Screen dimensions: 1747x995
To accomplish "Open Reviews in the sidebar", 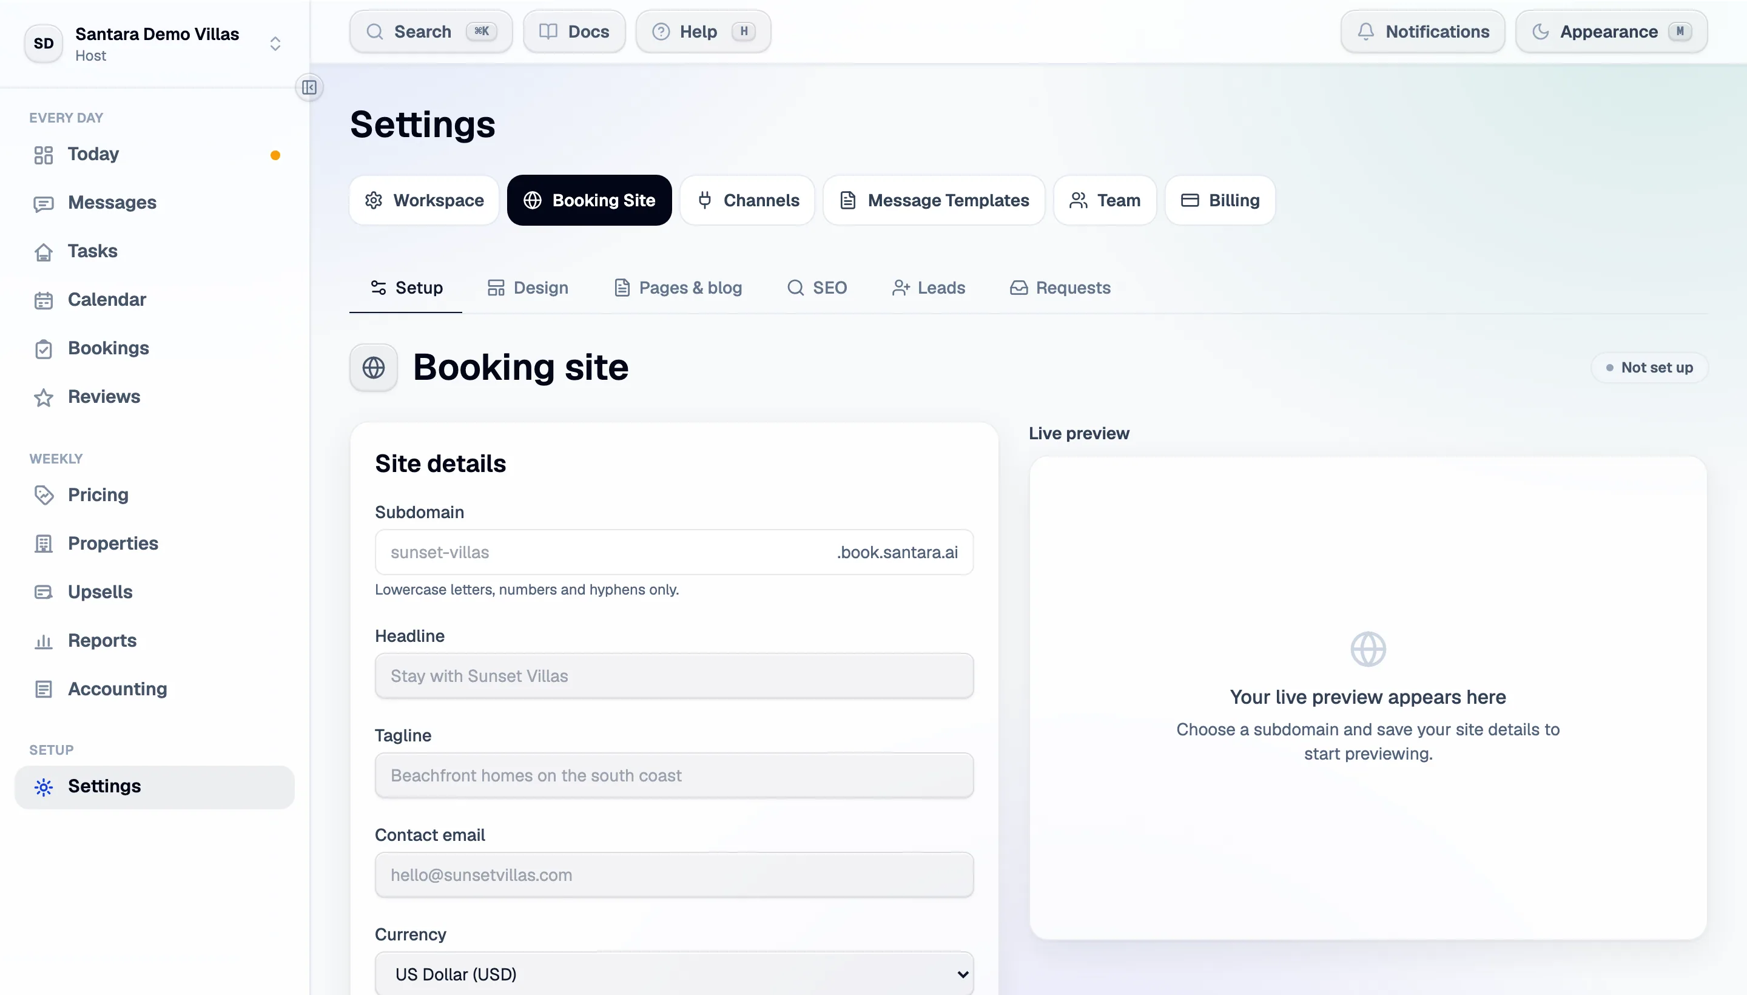I will [x=155, y=397].
